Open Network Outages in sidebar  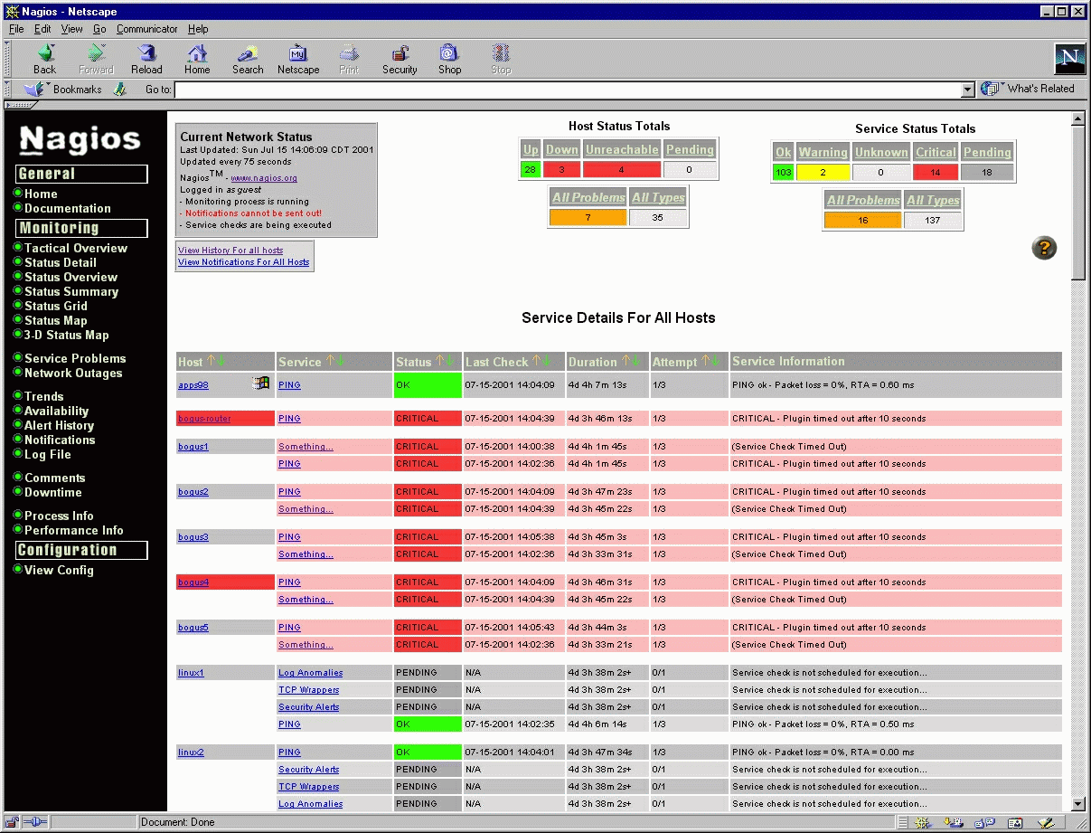[x=73, y=373]
